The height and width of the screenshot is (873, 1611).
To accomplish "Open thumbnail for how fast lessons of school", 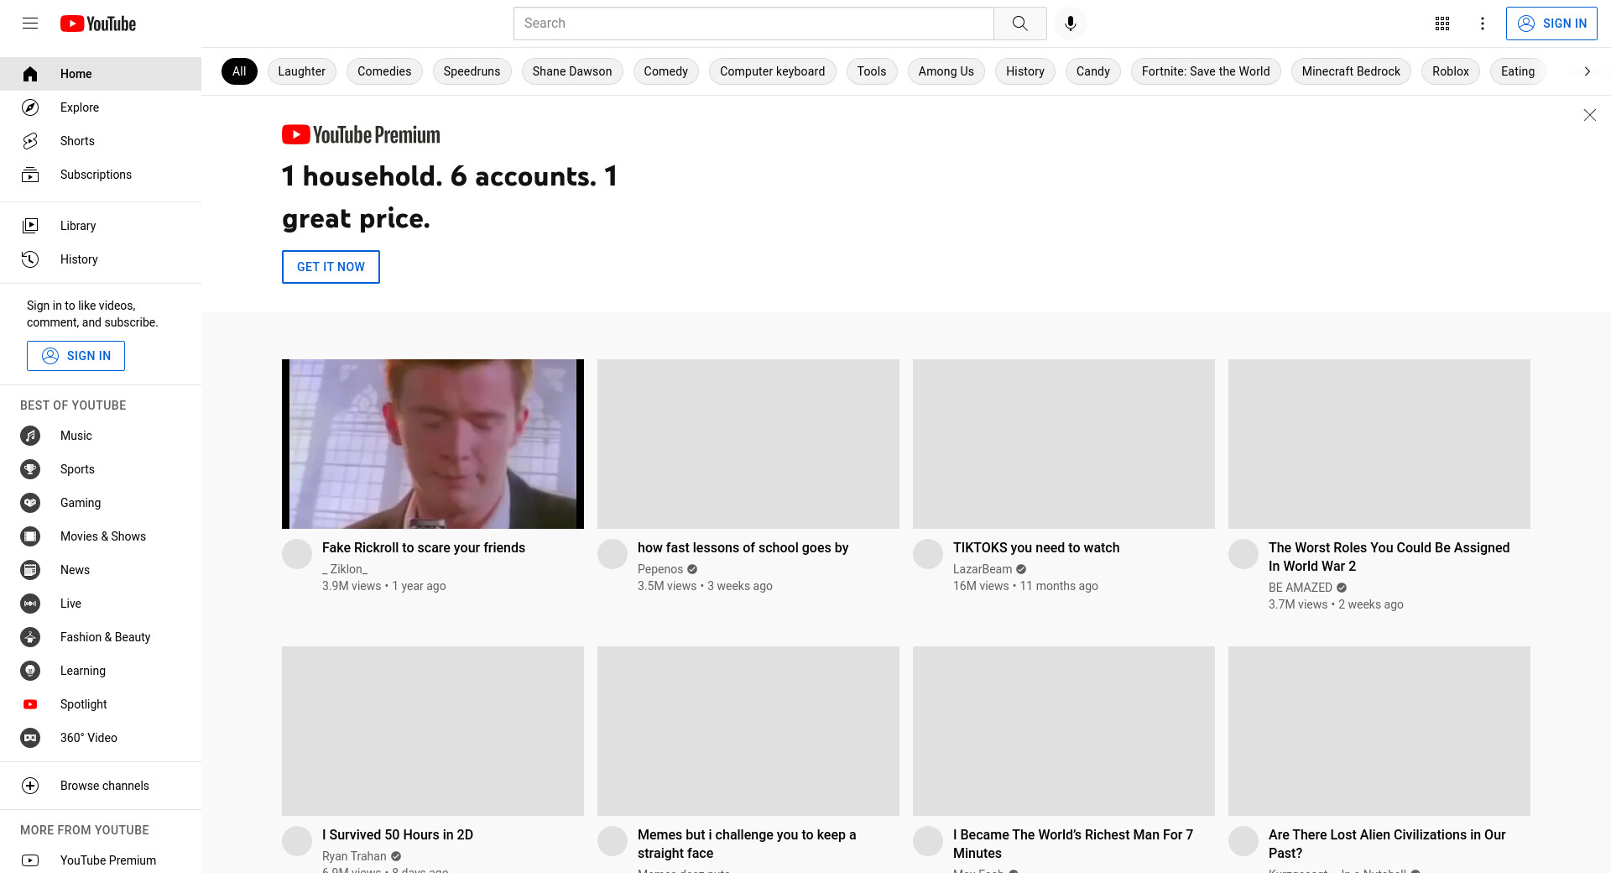I will coord(748,444).
